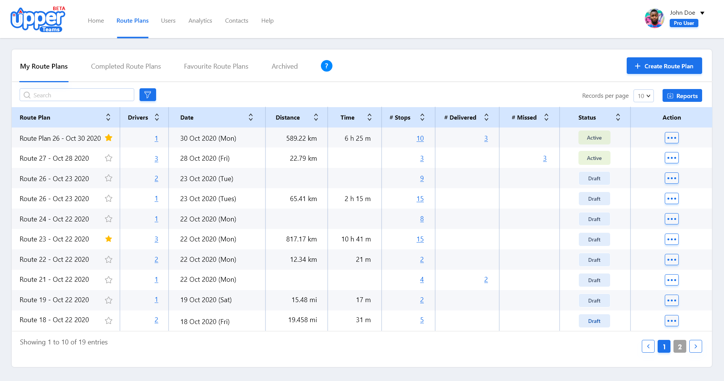724x381 pixels.
Task: Click the next page arrow
Action: (x=696, y=346)
